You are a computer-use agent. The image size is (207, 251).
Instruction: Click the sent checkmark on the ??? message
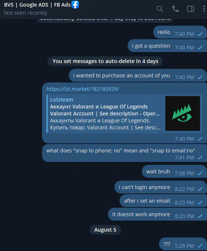pyautogui.click(x=200, y=246)
